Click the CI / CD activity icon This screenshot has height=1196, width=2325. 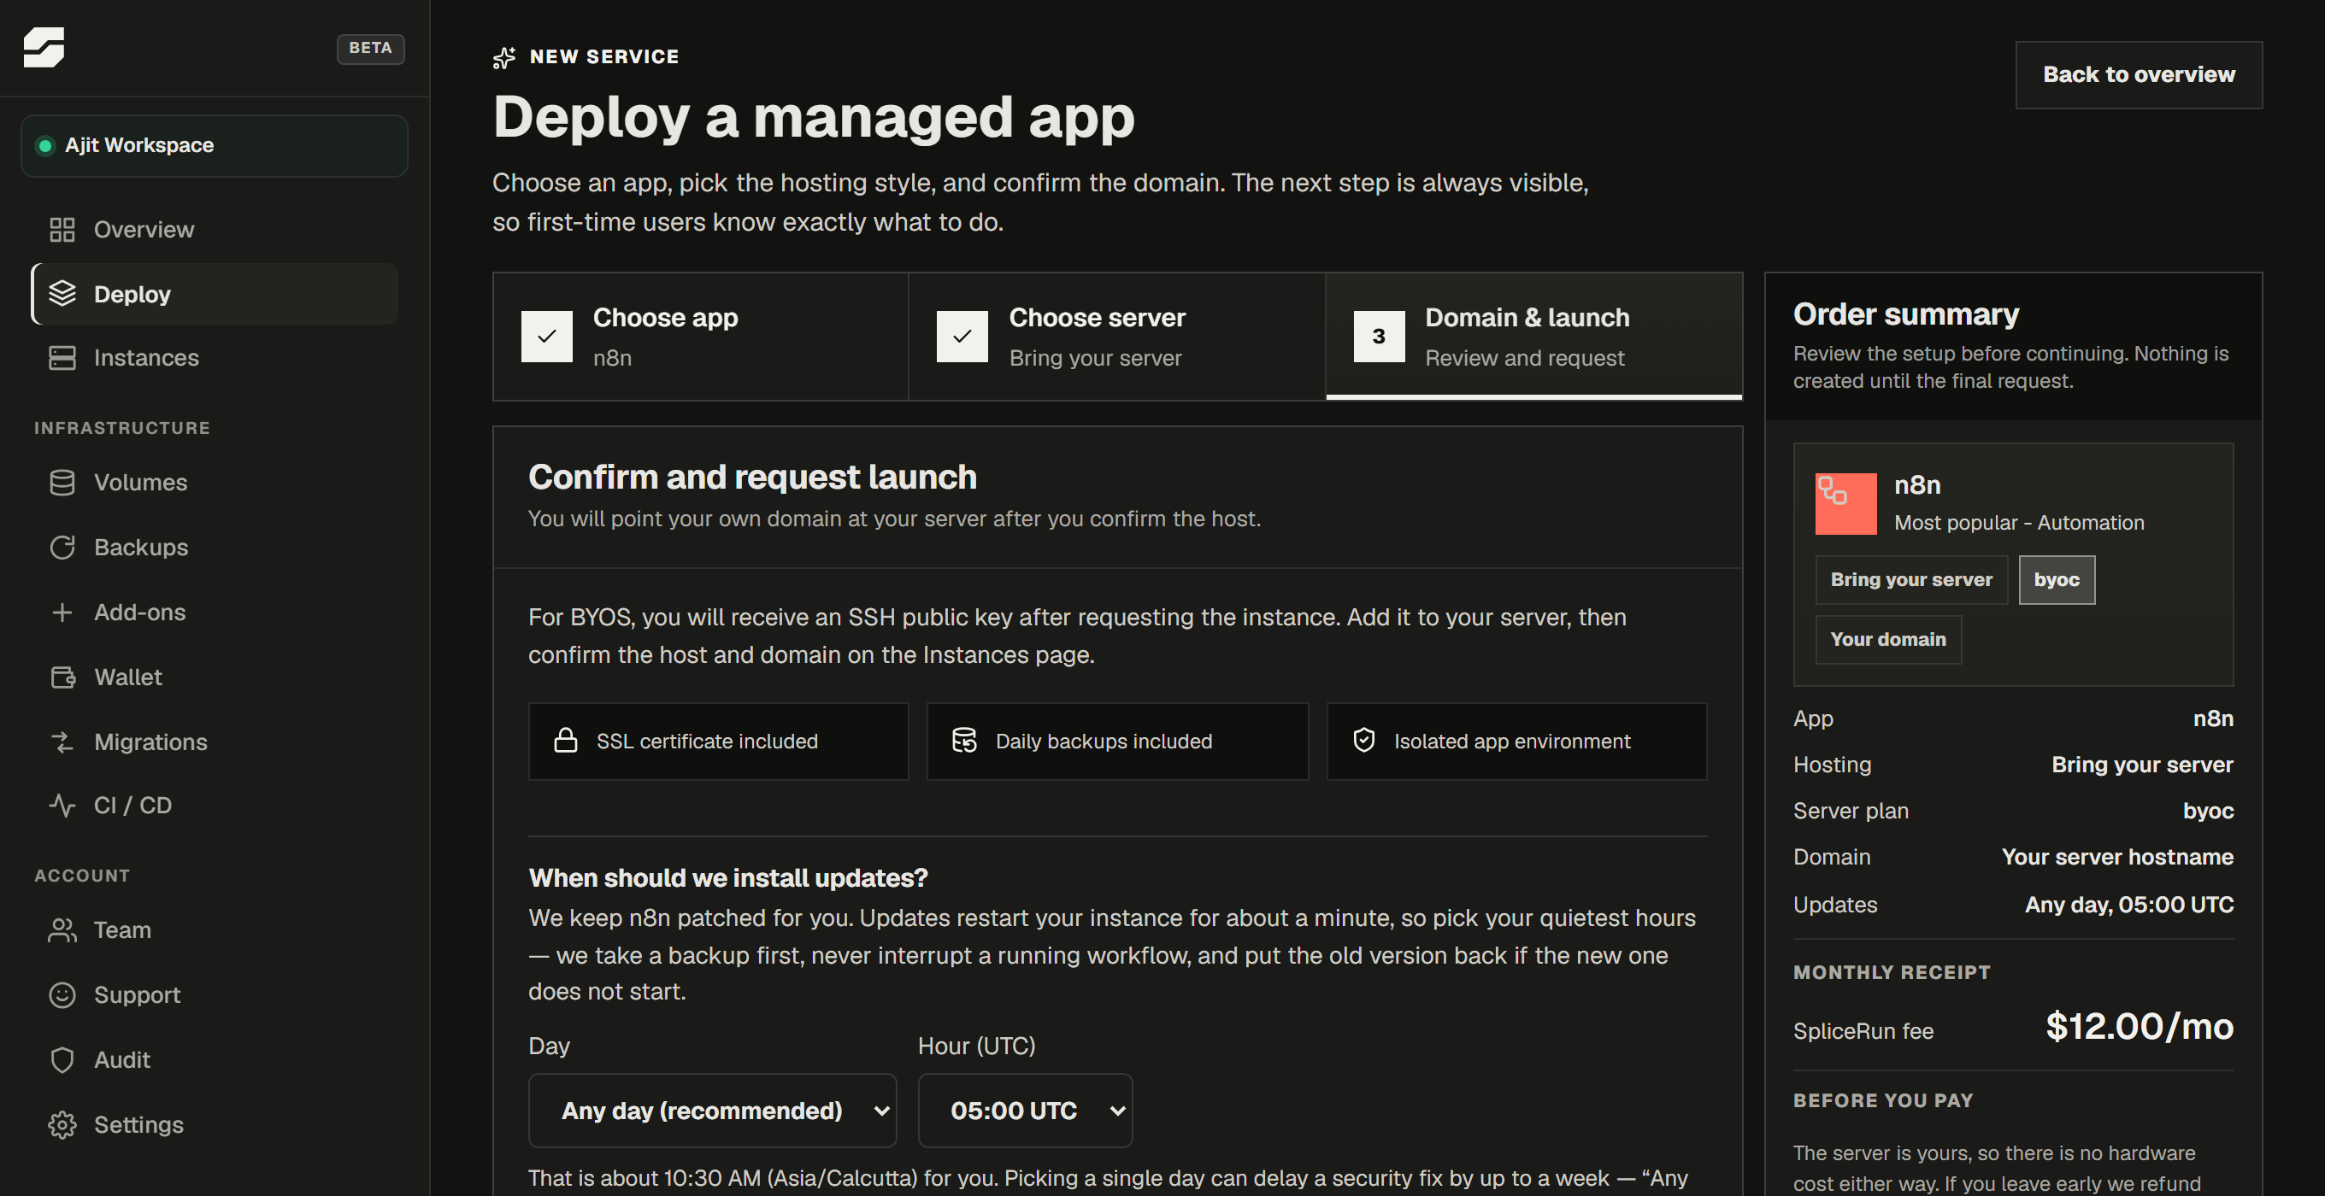point(62,806)
